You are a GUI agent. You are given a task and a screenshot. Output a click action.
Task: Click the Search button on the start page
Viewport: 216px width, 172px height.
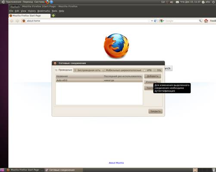(x=169, y=68)
